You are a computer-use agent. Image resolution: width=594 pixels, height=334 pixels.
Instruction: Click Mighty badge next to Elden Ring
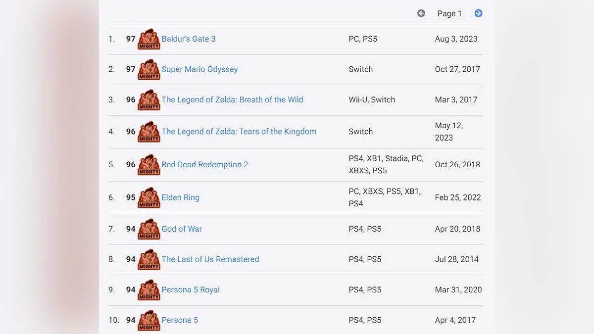tap(149, 197)
